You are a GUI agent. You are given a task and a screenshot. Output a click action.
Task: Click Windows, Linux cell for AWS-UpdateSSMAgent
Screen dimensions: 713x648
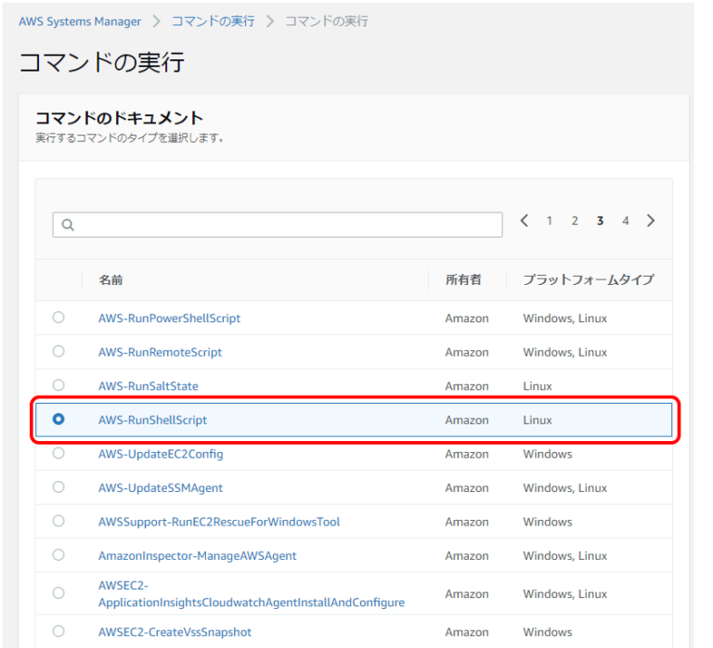(564, 488)
